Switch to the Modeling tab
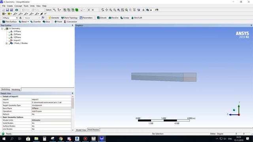This screenshot has height=142, width=253. click(16, 90)
